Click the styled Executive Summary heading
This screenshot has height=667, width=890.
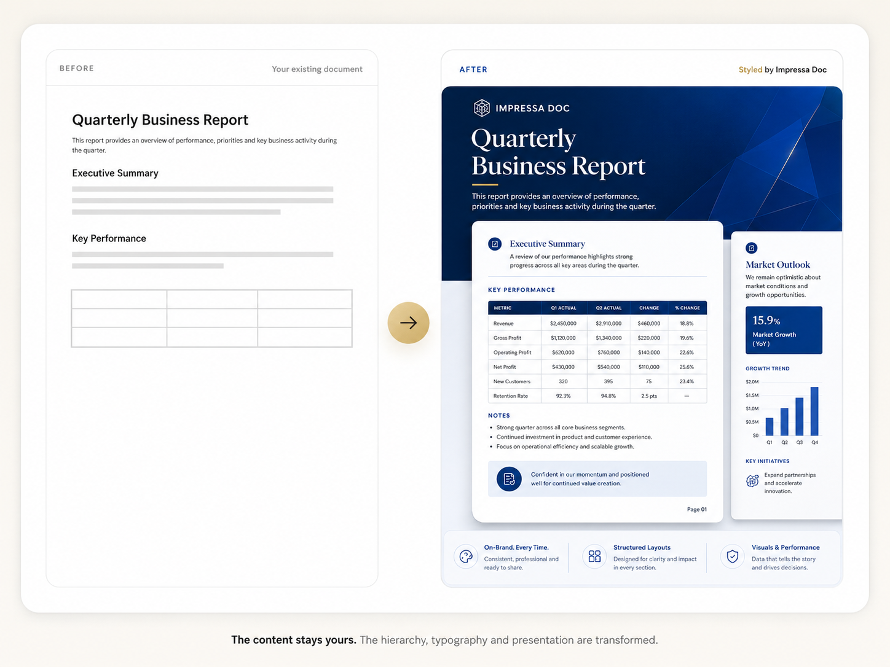(547, 244)
